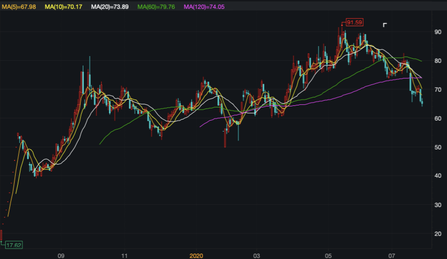Viewport: 447px width, 259px height.
Task: Click the MA(20)=73.89 indicator label
Action: (110, 7)
